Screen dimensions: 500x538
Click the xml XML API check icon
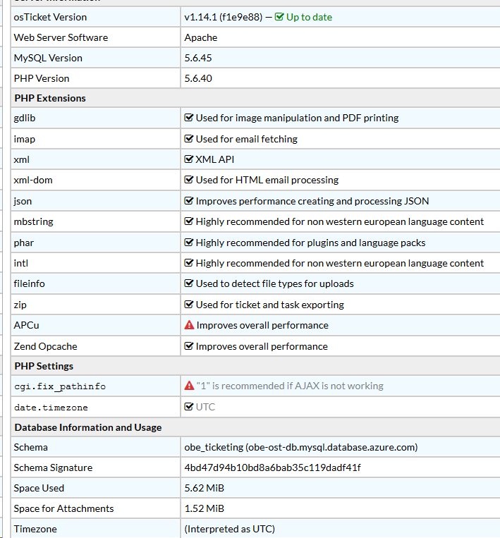[189, 159]
